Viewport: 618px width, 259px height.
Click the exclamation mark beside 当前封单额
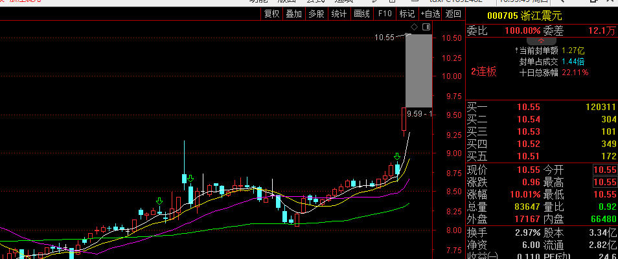click(x=517, y=51)
